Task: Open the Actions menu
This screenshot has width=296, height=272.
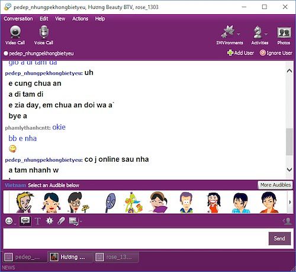Action: point(80,19)
